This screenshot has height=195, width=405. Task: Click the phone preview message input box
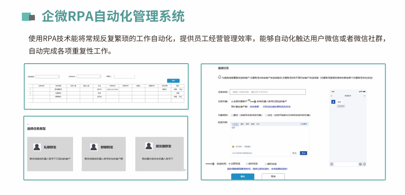pyautogui.click(x=346, y=164)
